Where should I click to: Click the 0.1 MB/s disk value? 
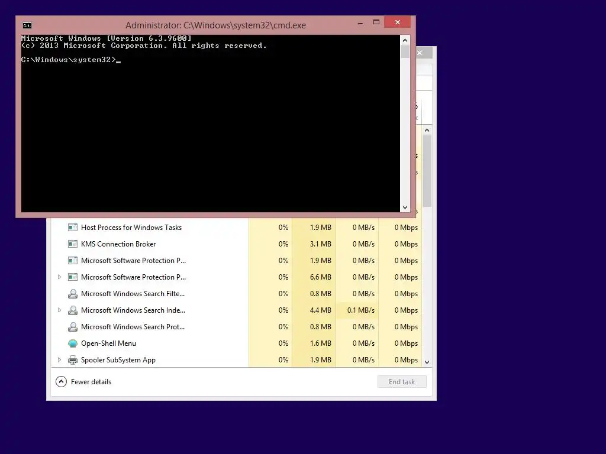point(361,310)
